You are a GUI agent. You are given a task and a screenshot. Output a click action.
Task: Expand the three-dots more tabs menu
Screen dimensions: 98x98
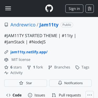pos(90,95)
